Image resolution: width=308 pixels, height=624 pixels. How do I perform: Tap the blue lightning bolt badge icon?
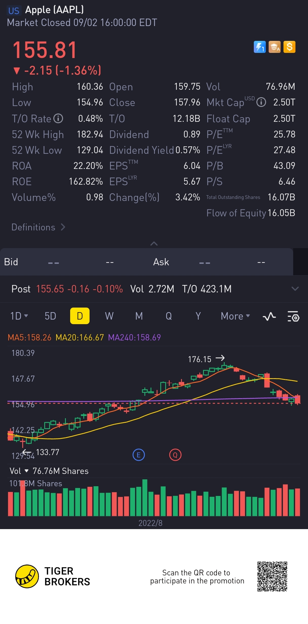coord(260,47)
